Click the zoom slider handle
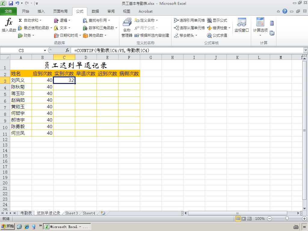 [287, 219]
